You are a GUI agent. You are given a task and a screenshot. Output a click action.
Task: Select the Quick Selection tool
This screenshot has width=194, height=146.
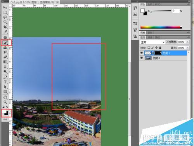coord(5,22)
